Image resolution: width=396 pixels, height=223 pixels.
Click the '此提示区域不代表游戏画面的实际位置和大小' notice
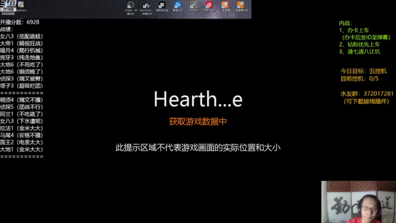pyautogui.click(x=198, y=148)
